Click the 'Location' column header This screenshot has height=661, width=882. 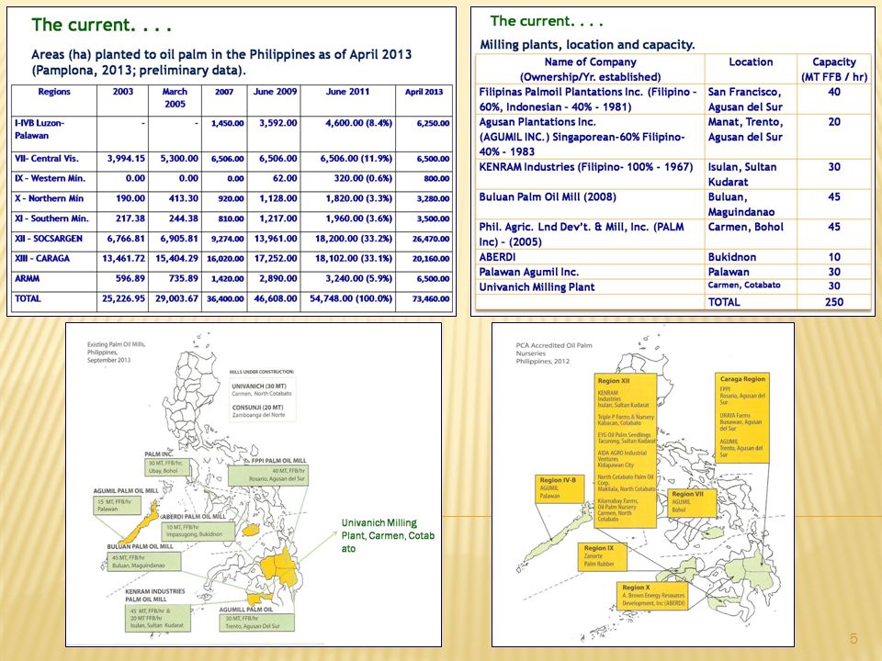pos(751,62)
